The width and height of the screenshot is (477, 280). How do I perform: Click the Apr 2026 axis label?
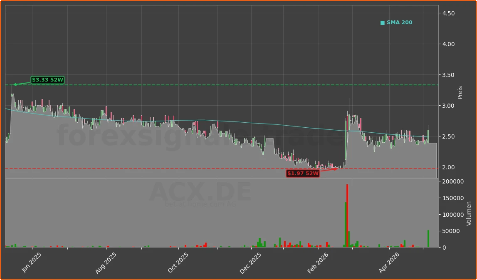[389, 263]
